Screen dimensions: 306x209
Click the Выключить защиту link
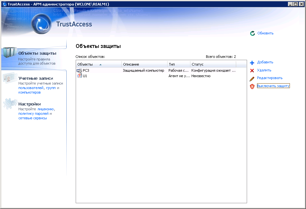tap(273, 86)
